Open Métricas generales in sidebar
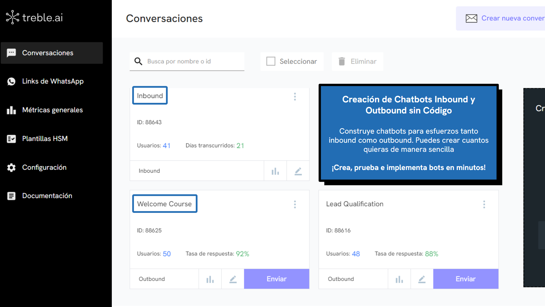Screen dimensions: 545x307 pos(52,110)
